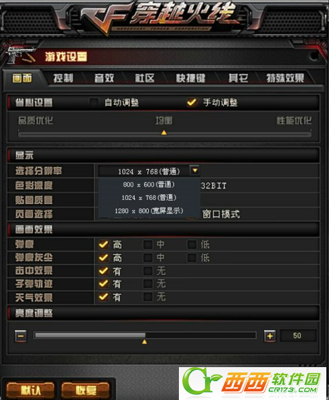329x400 pixels.
Task: Set 弹痕 quality to 中
Action: coord(148,244)
